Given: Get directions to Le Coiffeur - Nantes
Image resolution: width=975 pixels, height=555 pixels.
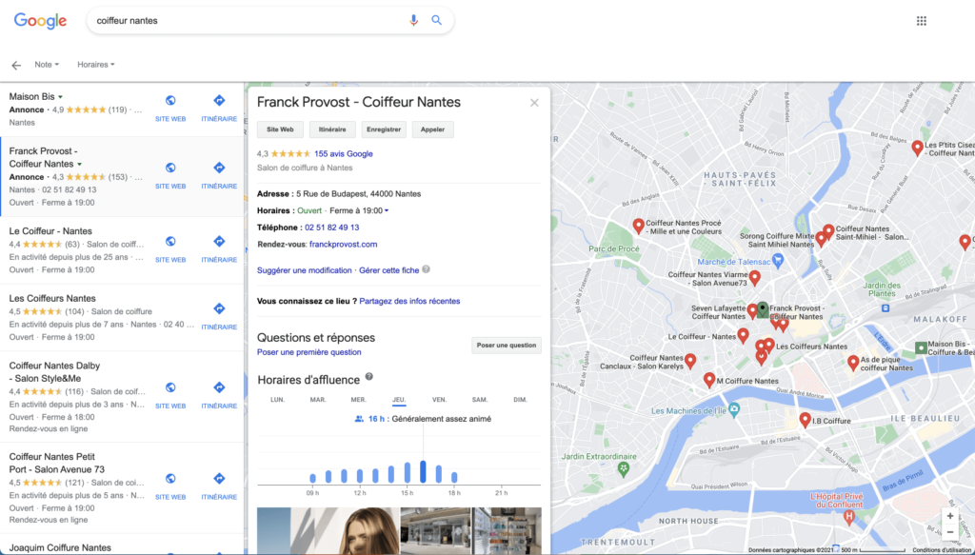Looking at the screenshot, I should (x=219, y=241).
